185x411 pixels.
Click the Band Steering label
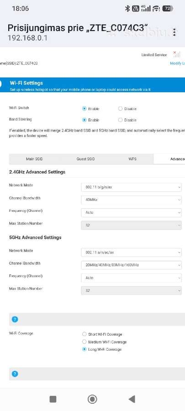tap(21, 119)
